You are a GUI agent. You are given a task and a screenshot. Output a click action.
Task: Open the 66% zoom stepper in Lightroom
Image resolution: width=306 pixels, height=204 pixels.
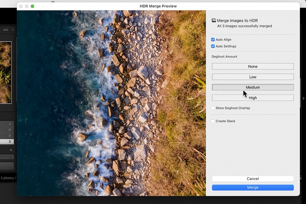(x=13, y=30)
